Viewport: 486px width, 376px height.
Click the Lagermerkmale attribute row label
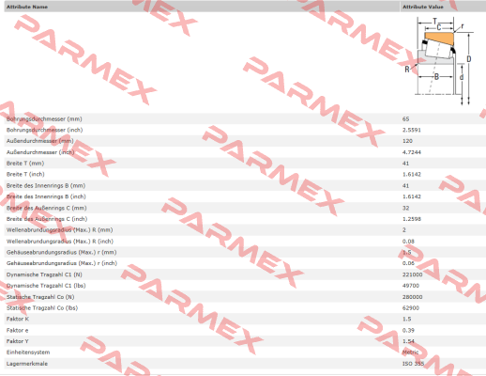pyautogui.click(x=27, y=364)
